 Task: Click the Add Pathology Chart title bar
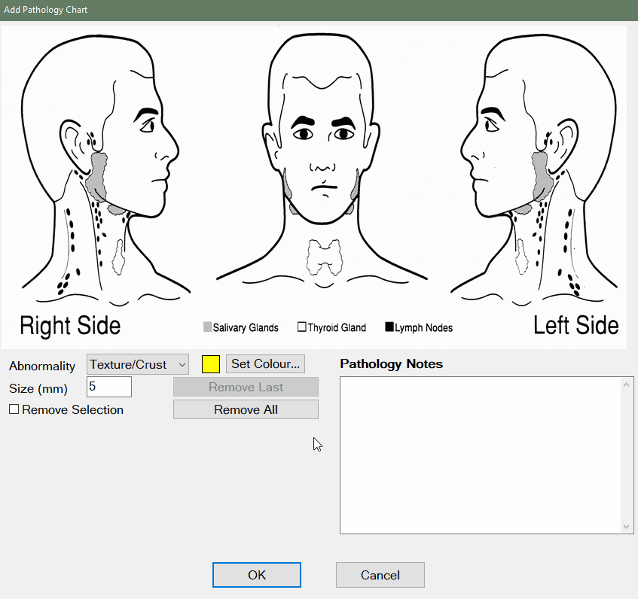click(x=319, y=10)
